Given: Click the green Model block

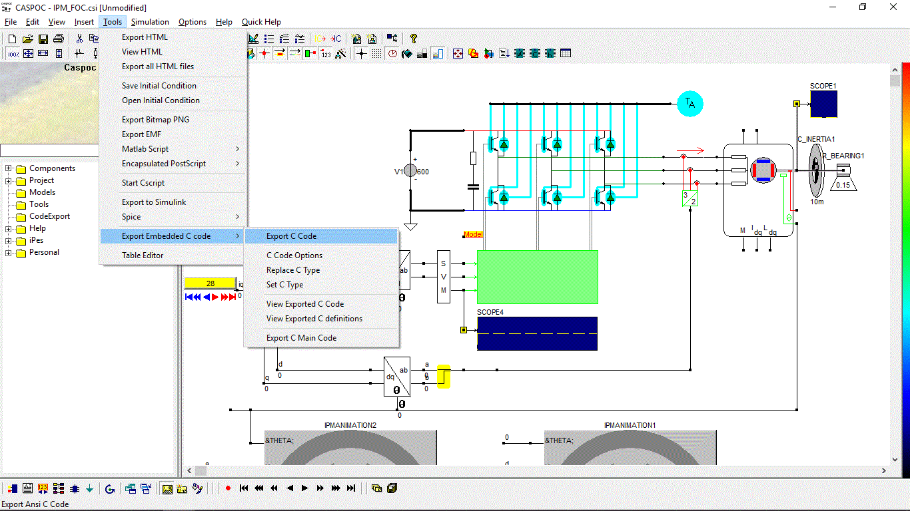Looking at the screenshot, I should point(537,277).
